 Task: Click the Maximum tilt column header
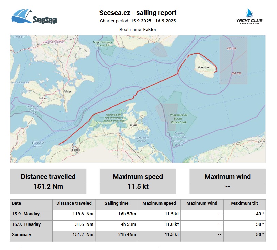tap(244, 203)
